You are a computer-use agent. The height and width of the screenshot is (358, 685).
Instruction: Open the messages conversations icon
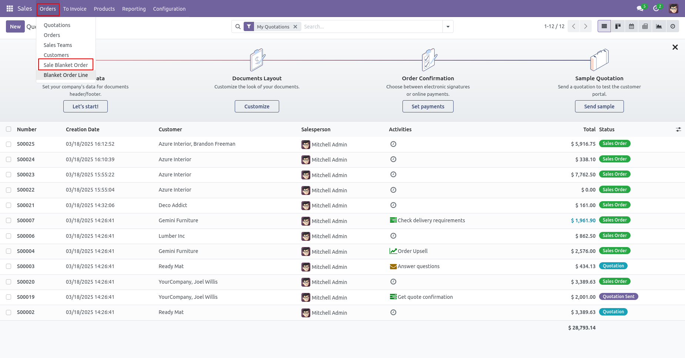click(x=641, y=8)
